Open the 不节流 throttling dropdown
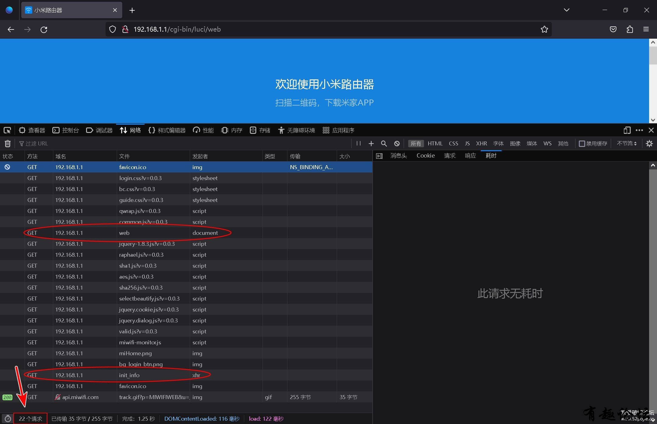This screenshot has height=424, width=657. pyautogui.click(x=627, y=144)
